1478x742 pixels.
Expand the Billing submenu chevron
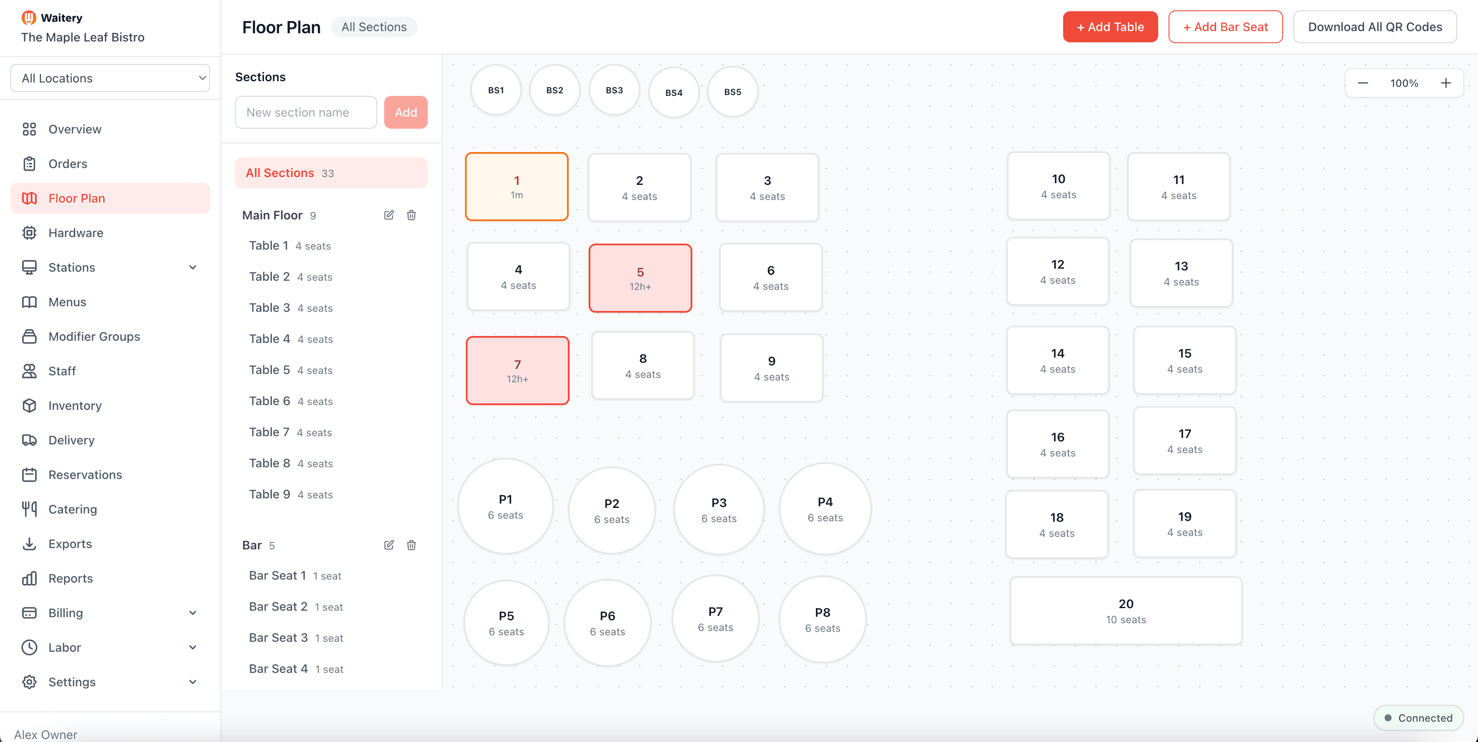pyautogui.click(x=193, y=613)
